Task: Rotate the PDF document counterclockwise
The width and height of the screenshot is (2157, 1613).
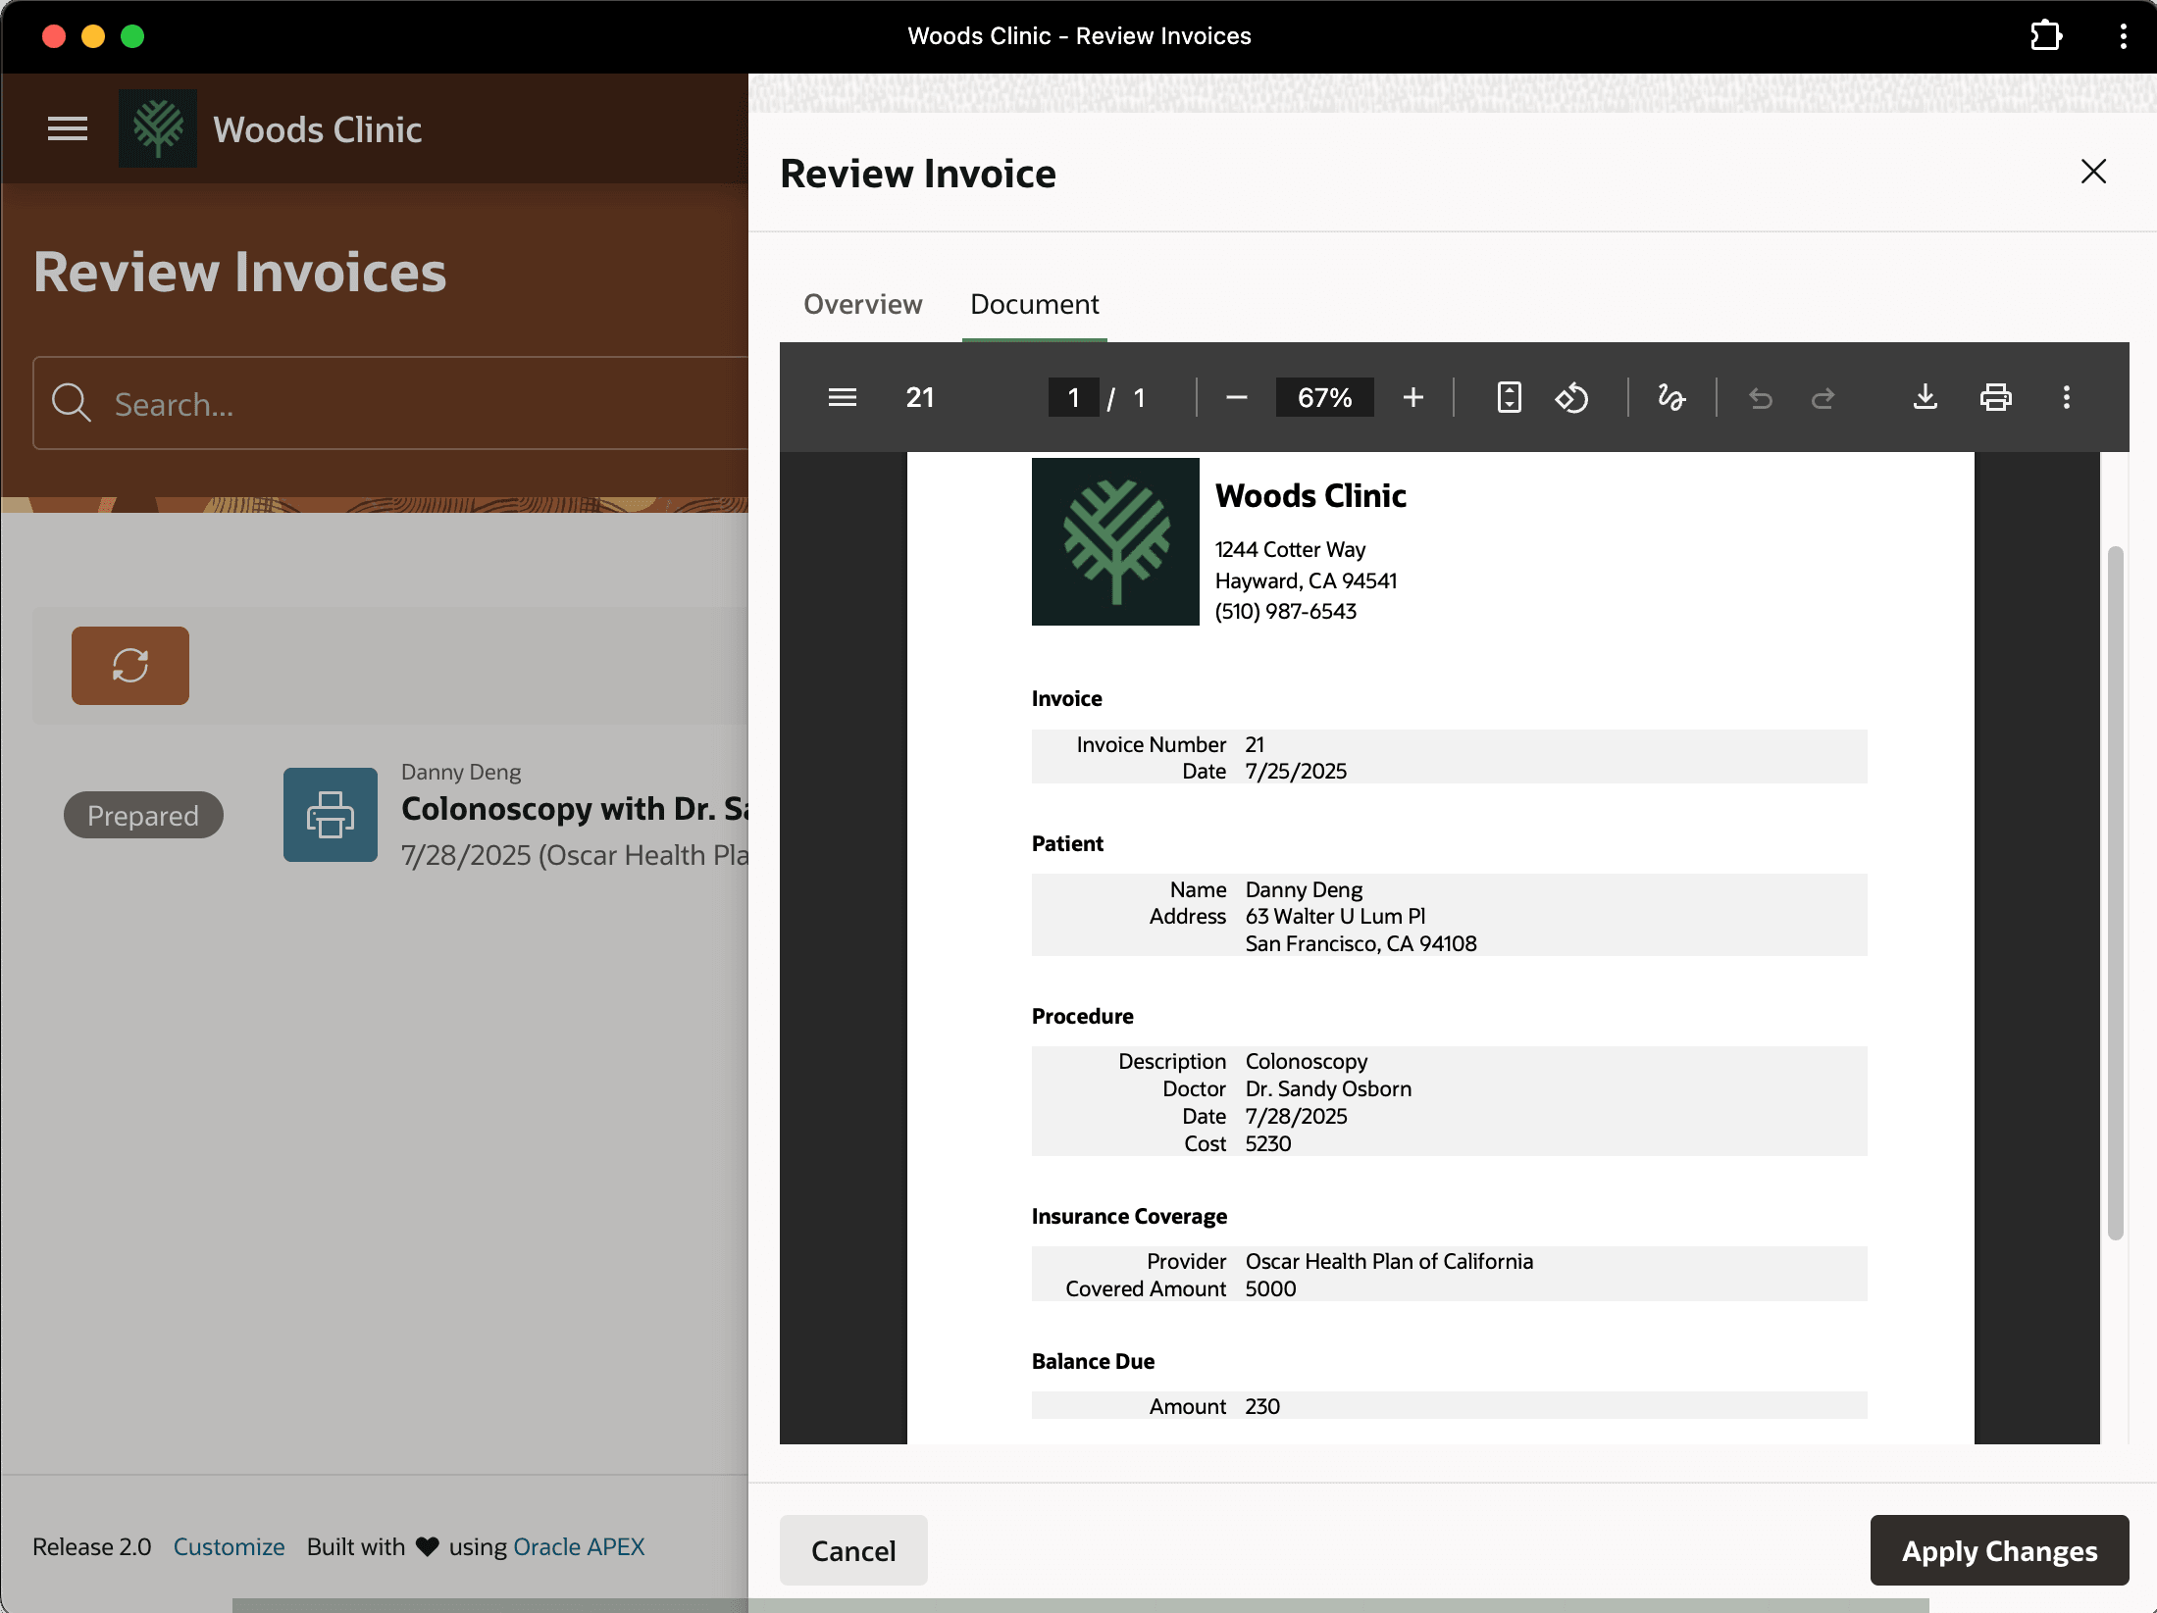Action: click(1571, 397)
